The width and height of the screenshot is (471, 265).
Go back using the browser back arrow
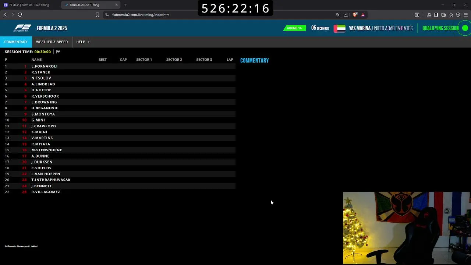click(x=5, y=15)
